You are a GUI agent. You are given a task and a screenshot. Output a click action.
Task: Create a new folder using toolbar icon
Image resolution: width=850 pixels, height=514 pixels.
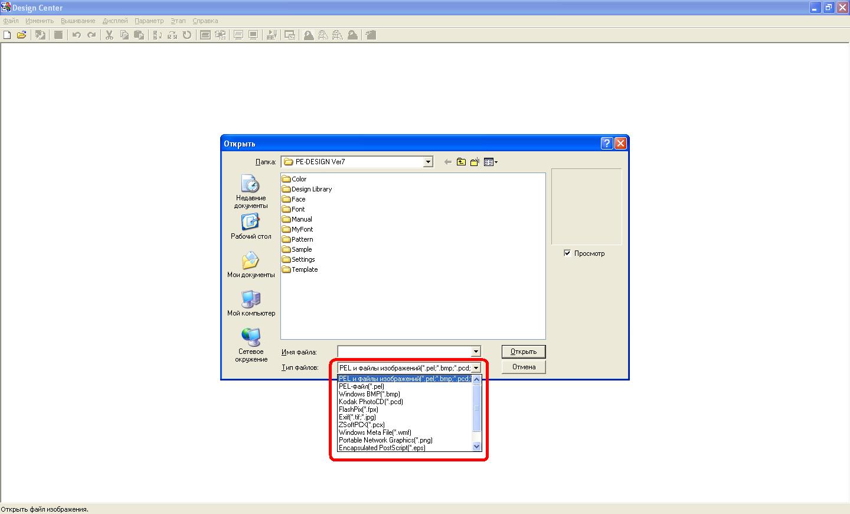tap(475, 162)
